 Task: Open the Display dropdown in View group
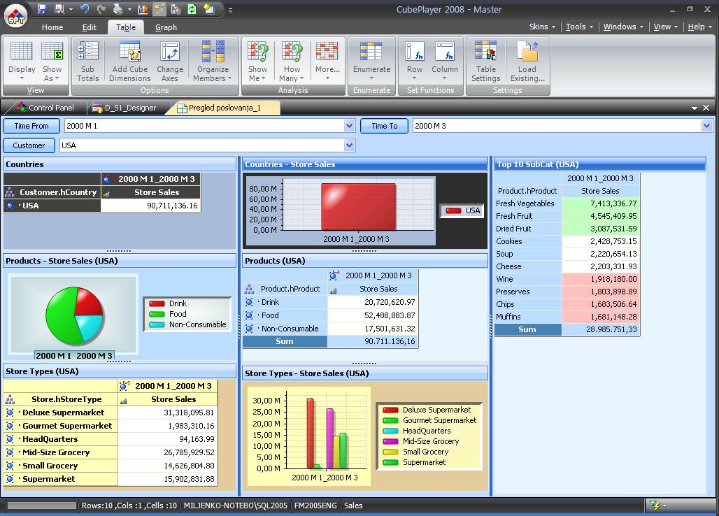click(x=22, y=61)
